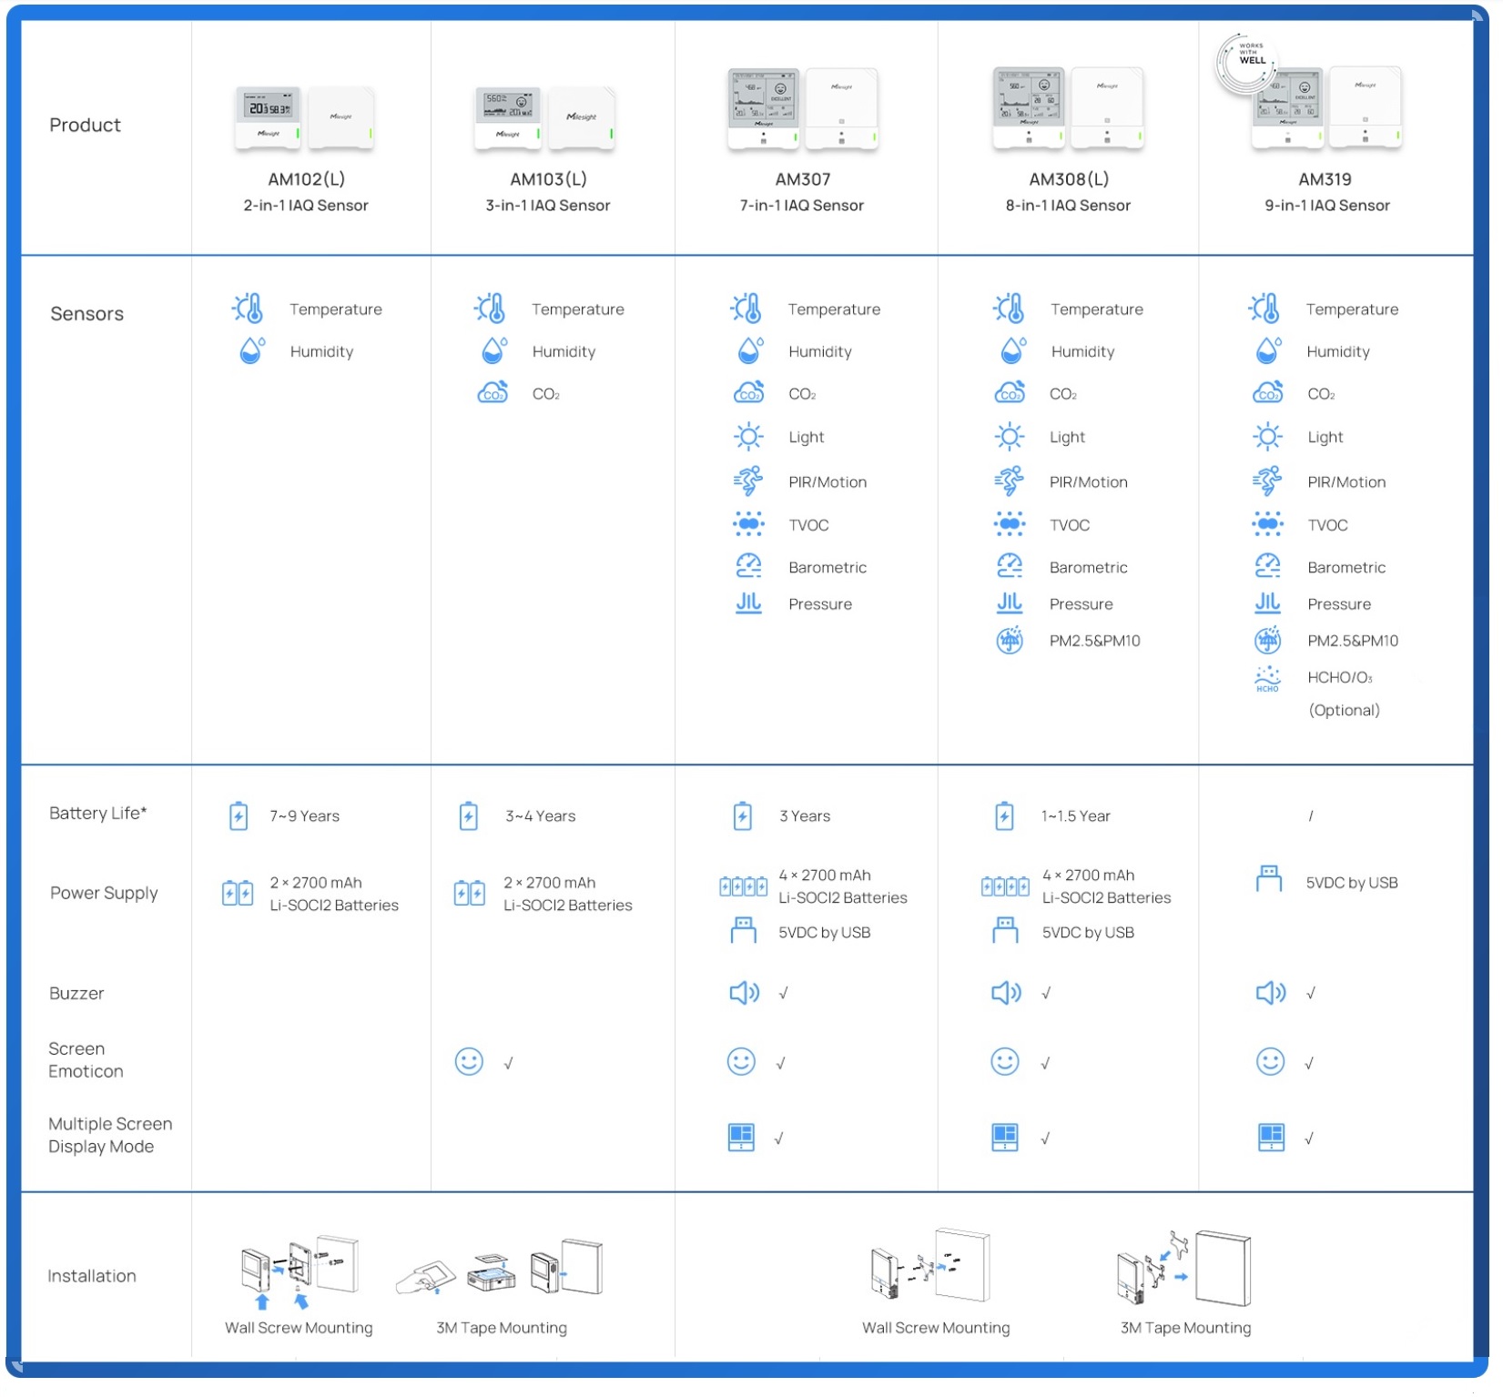
Task: Click the AM103(L) two-battery power icon
Action: pos(470,894)
